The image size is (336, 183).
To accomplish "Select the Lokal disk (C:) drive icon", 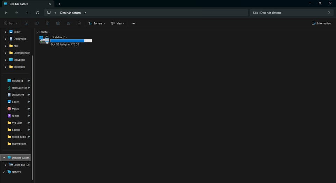I will 44,40.
